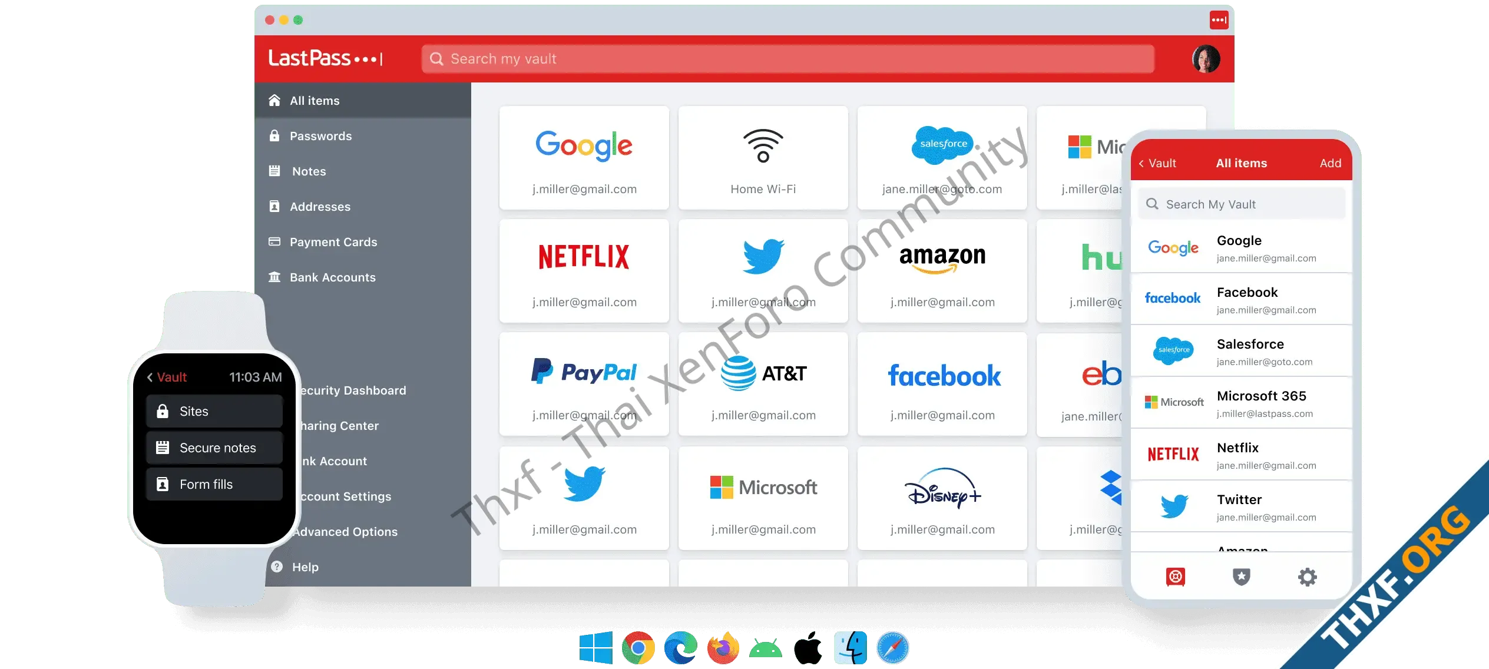Click the Apple logo icon
Viewport: 1489px width, 669px height.
coord(808,648)
